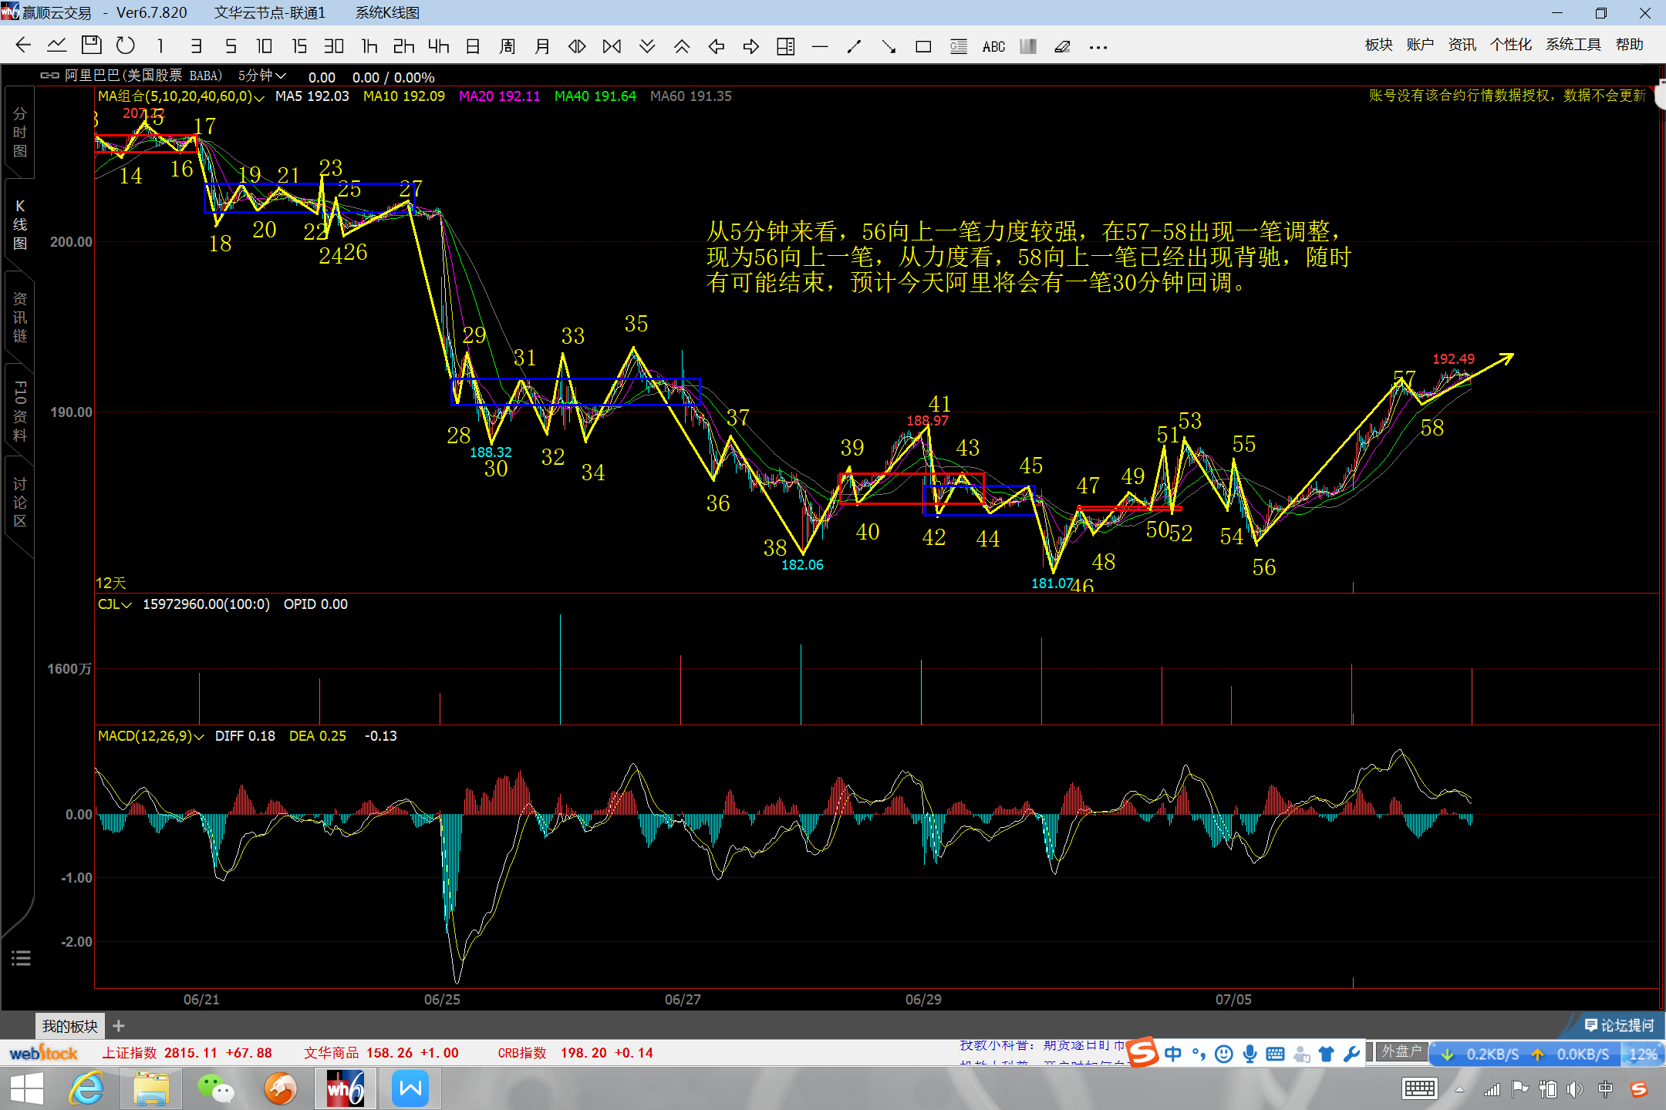Select the text block annotation tool
The image size is (1666, 1110).
(958, 46)
